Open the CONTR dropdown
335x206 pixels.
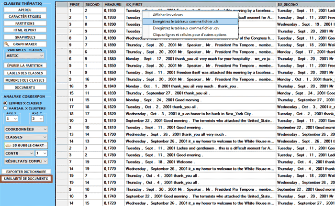point(19,153)
